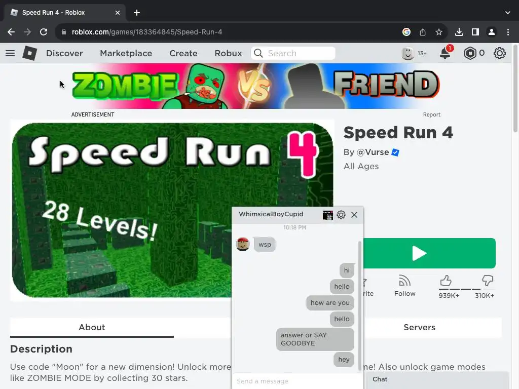Viewport: 519px width, 389px height.
Task: Open the Roblox settings gear
Action: click(499, 53)
